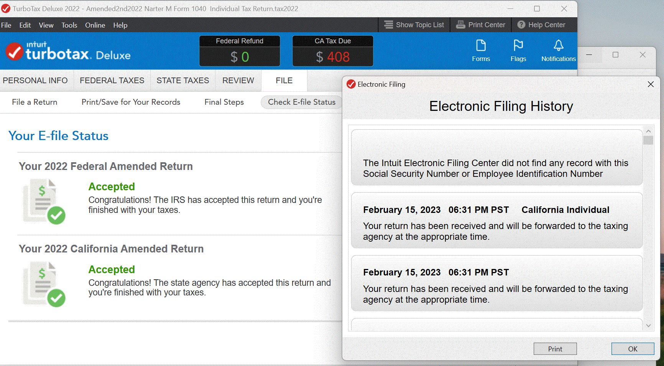Open the Online menu
Screen dimensions: 664x366
95,25
